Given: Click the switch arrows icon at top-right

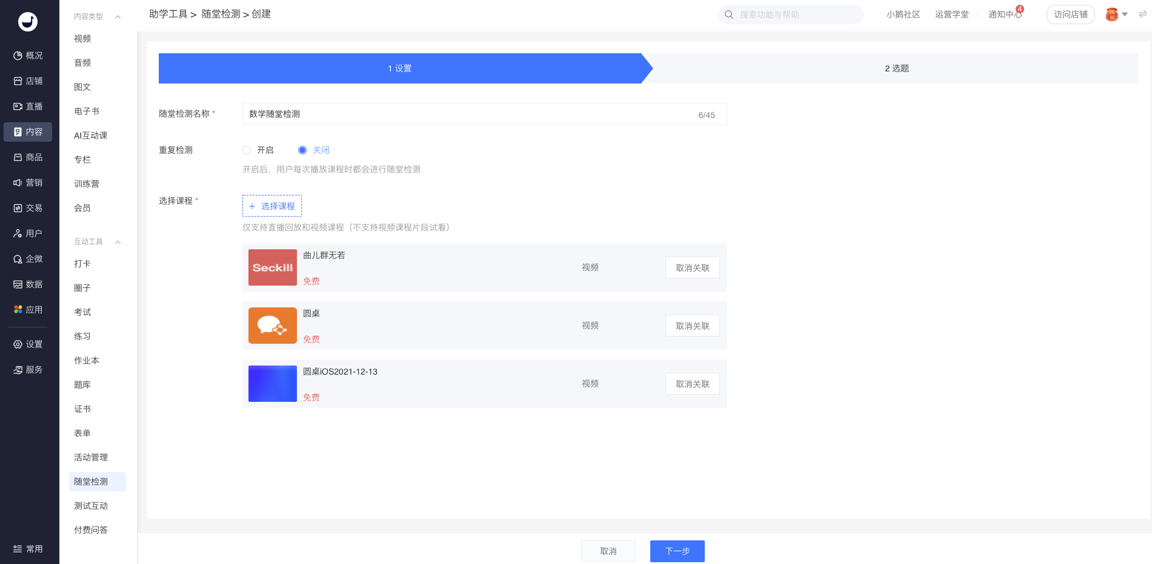Looking at the screenshot, I should pos(1142,15).
